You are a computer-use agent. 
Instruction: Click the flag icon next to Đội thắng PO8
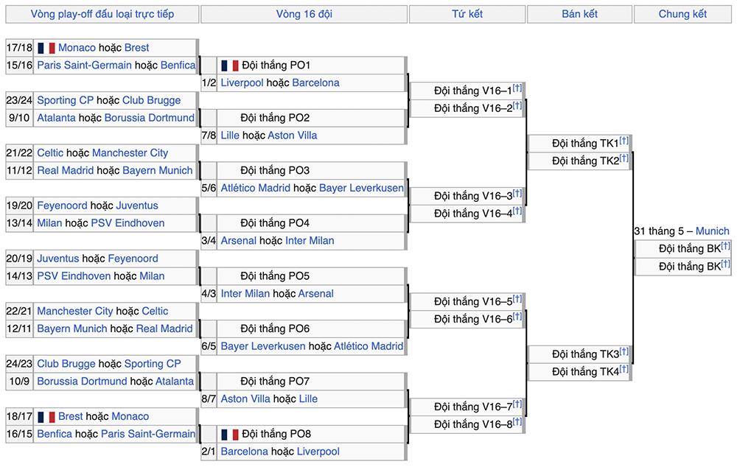tap(229, 435)
